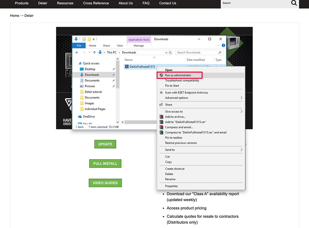This screenshot has height=228, width=309.
Task: Click the pin icon next to Desktop
Action: 113,69
